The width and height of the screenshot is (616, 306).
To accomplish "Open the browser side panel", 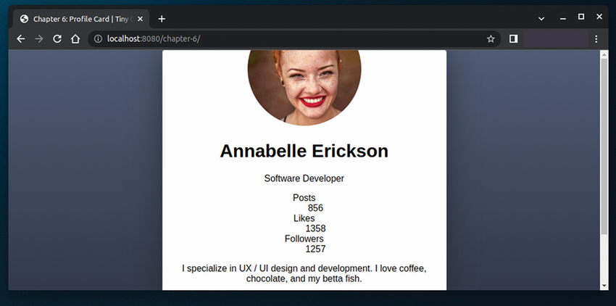I will [514, 38].
